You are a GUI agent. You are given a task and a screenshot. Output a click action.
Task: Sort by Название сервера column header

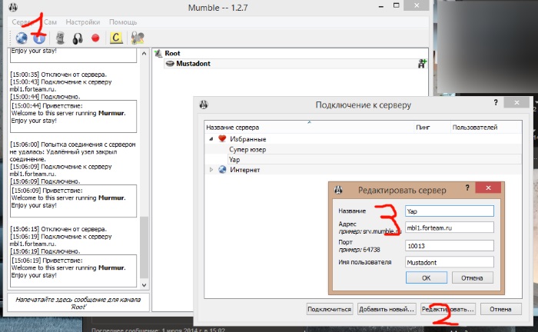tap(310, 128)
